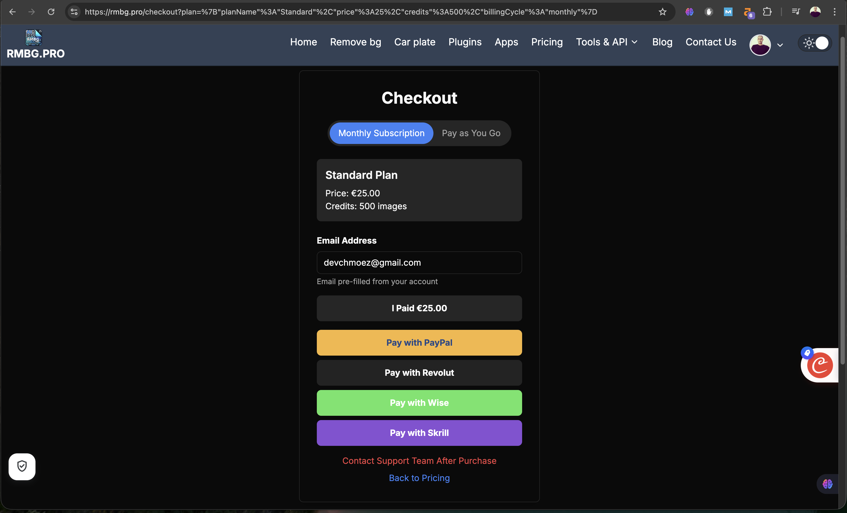Viewport: 847px width, 513px height.
Task: Switch to Pay as You Go billing
Action: pos(471,133)
